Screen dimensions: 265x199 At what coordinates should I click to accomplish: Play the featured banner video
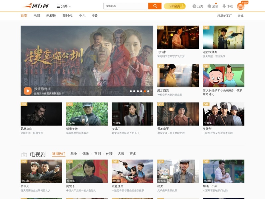click(x=28, y=91)
